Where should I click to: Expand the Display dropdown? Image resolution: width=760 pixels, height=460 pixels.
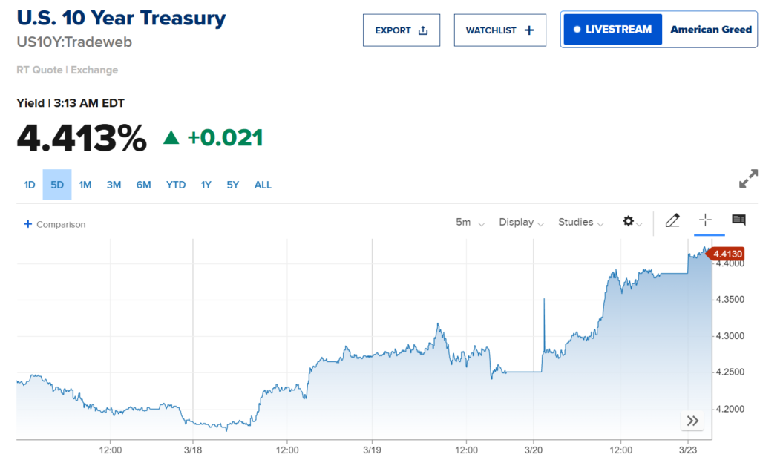(x=522, y=222)
